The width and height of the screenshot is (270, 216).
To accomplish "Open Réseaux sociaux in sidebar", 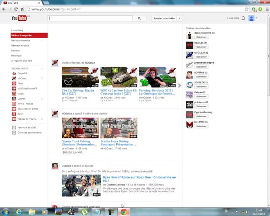I will pyautogui.click(x=20, y=46).
